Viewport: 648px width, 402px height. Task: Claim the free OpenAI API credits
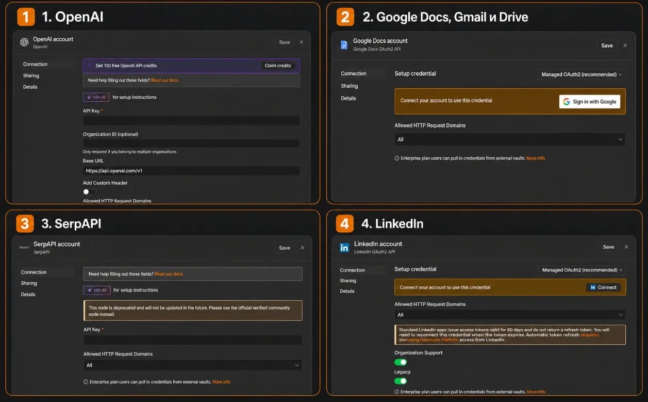[x=278, y=66]
